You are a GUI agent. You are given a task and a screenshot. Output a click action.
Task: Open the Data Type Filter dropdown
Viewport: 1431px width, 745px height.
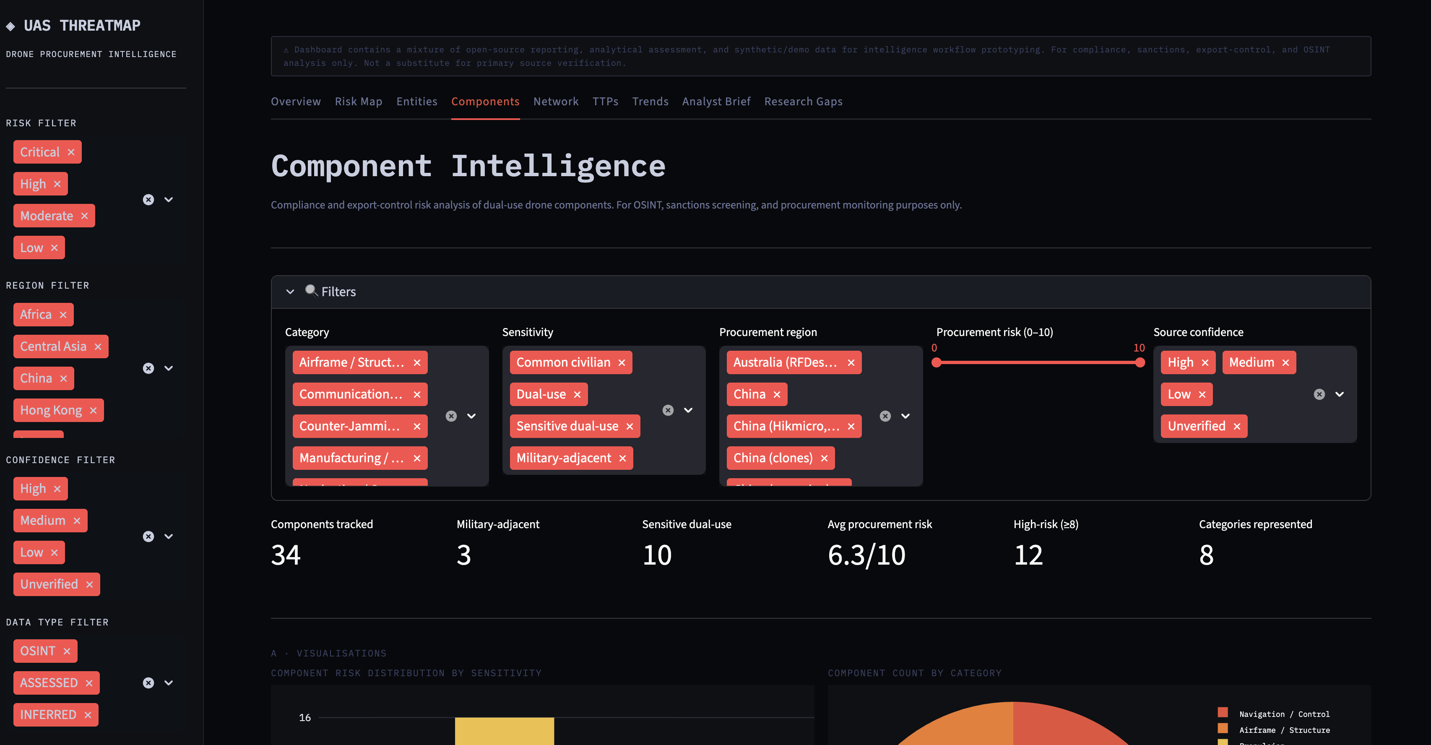(169, 683)
